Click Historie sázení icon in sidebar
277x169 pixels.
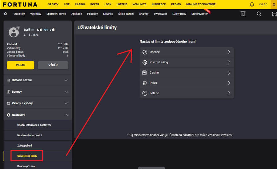9,80
